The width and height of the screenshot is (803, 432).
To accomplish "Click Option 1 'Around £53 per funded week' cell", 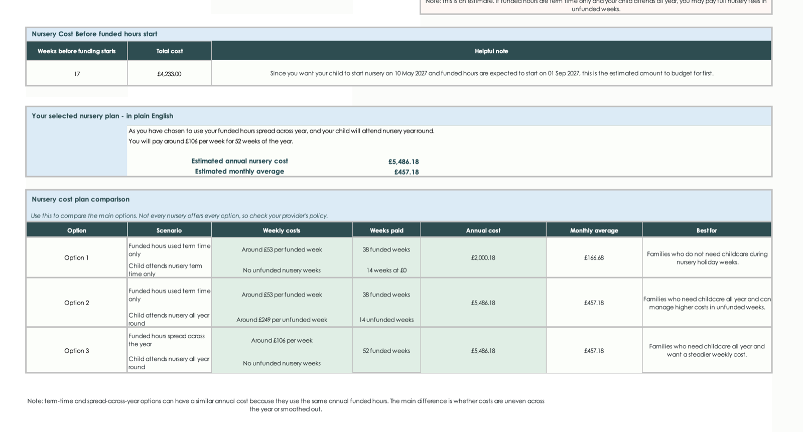I will (x=282, y=249).
